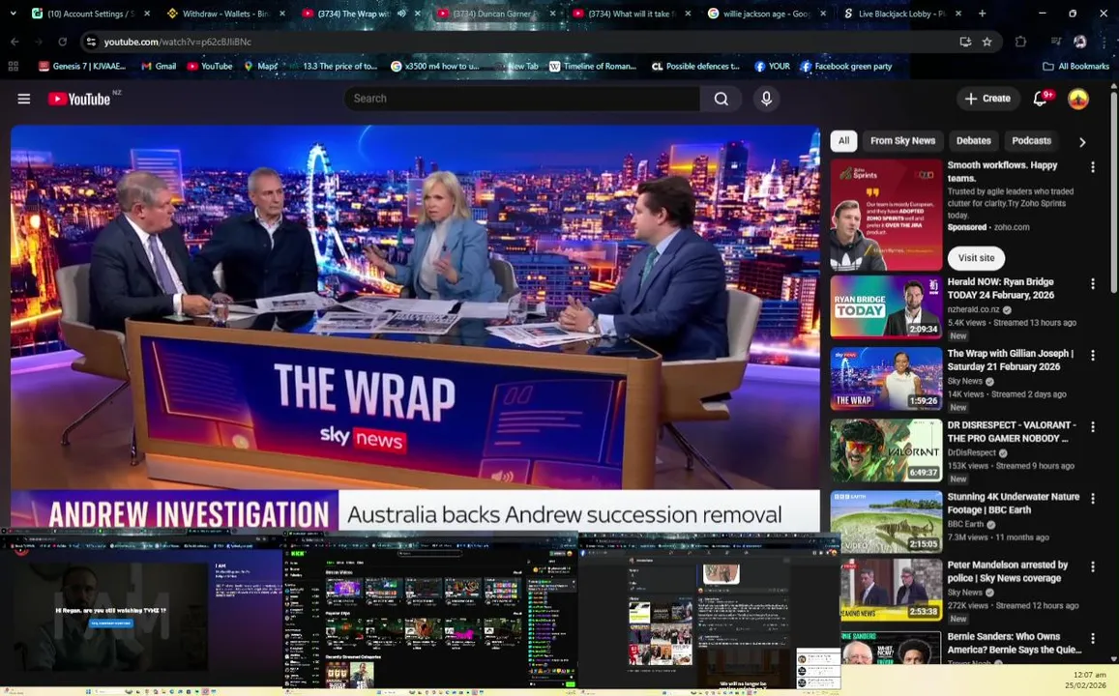Open options for The Wrap with Gillian Joseph
Image resolution: width=1119 pixels, height=696 pixels.
1093,355
